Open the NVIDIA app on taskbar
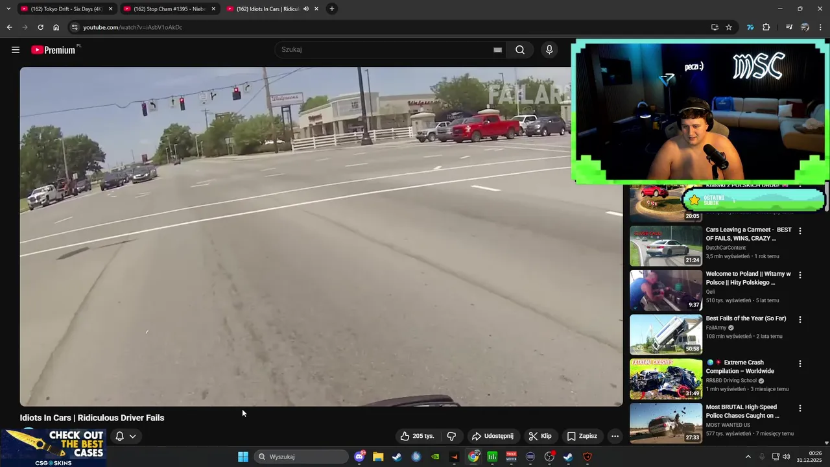This screenshot has width=830, height=467. 435,457
